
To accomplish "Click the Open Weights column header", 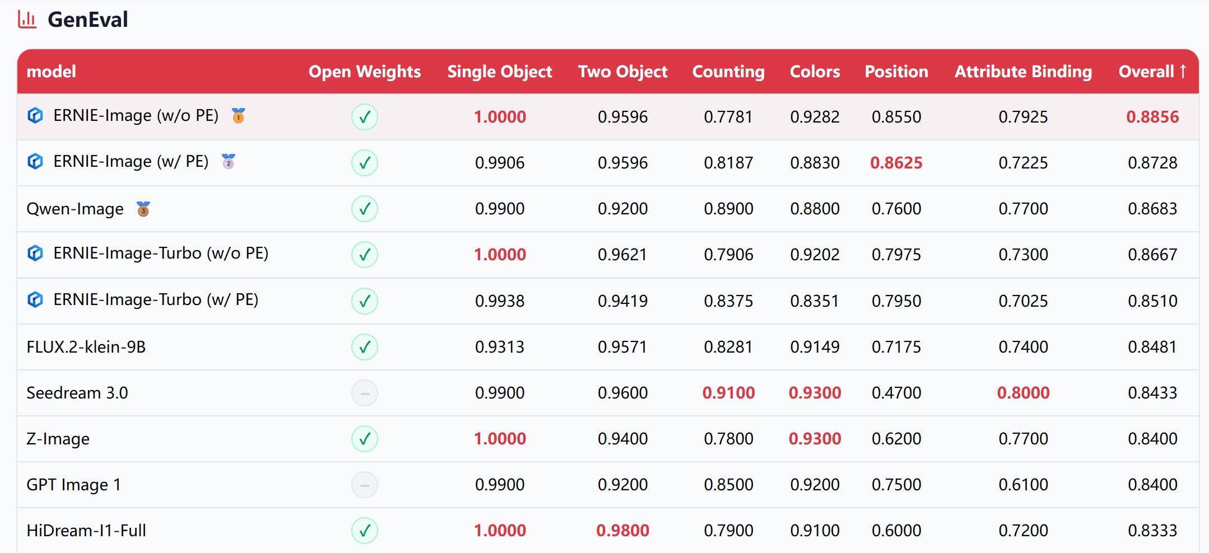I will coord(364,72).
